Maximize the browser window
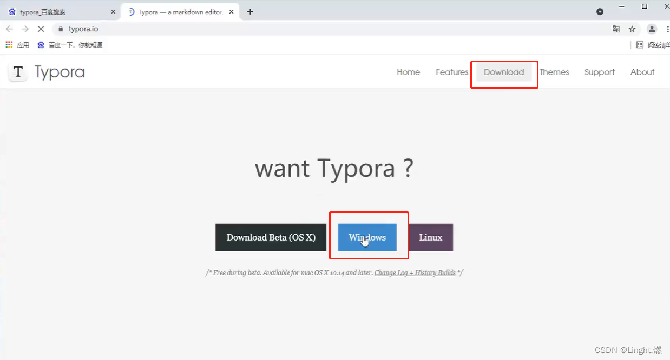The height and width of the screenshot is (360, 670). click(645, 6)
